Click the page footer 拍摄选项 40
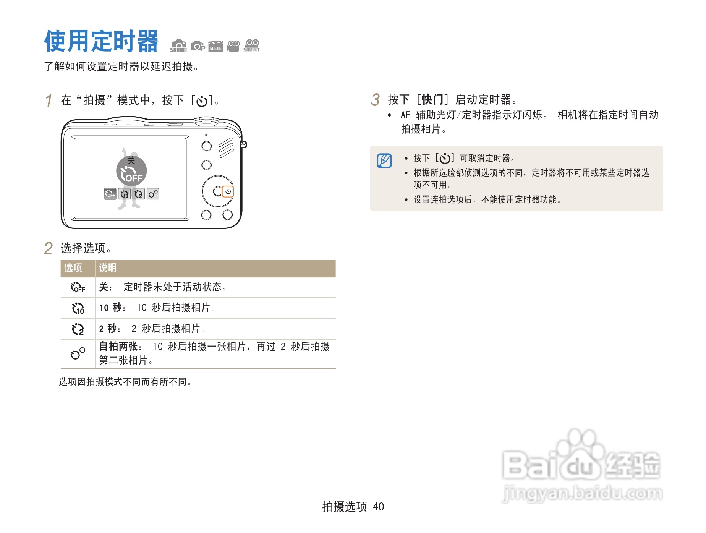 [x=353, y=507]
